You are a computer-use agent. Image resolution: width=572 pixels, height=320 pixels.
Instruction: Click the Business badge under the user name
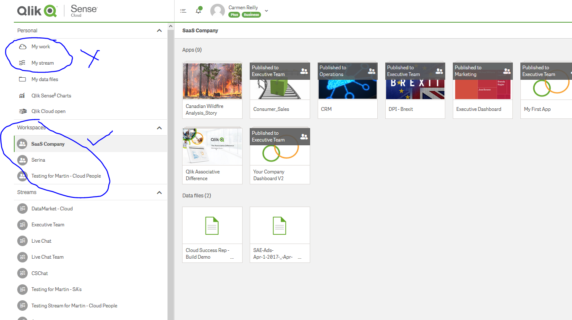tap(251, 15)
